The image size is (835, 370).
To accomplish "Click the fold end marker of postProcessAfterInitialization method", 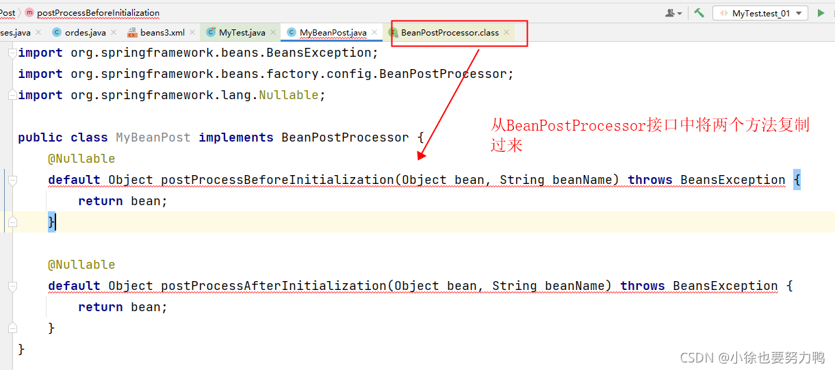I will pyautogui.click(x=12, y=328).
